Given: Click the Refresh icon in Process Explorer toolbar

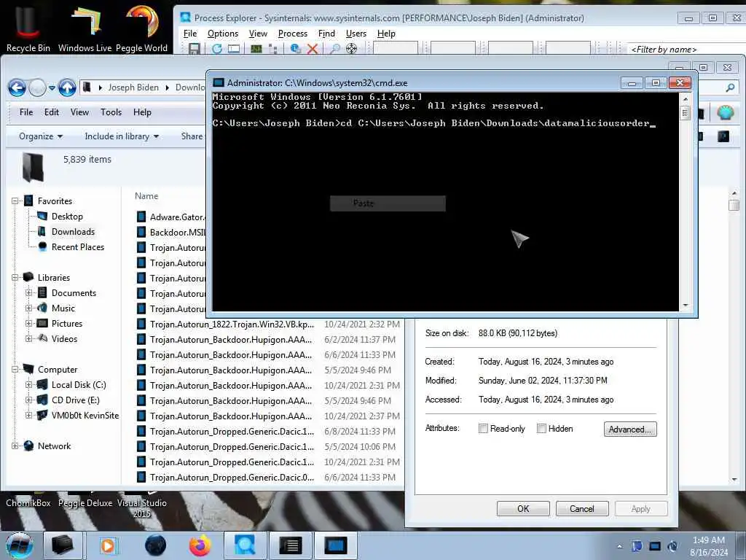Looking at the screenshot, I should [217, 49].
